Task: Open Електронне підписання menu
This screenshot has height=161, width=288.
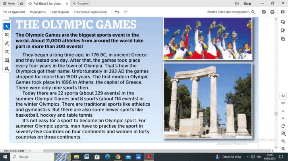Action: [90, 12]
